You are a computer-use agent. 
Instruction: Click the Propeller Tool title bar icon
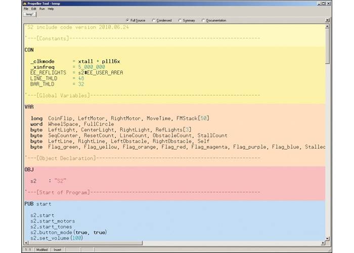click(25, 3)
